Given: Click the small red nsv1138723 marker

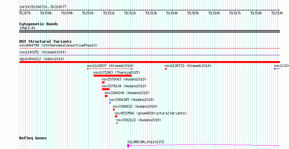Looking at the screenshot, I should click(x=166, y=69).
